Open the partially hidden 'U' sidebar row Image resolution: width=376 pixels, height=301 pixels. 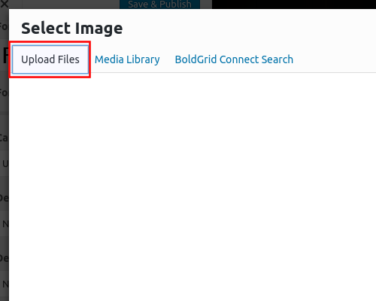coord(5,163)
